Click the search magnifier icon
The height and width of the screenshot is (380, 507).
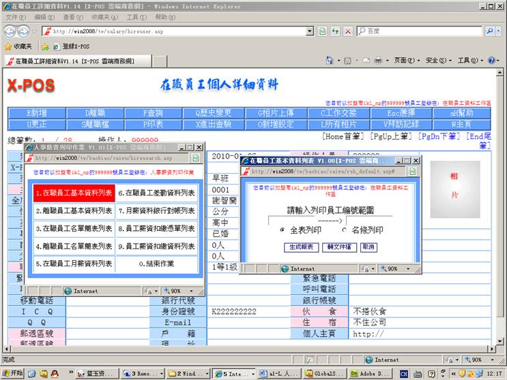(x=489, y=31)
